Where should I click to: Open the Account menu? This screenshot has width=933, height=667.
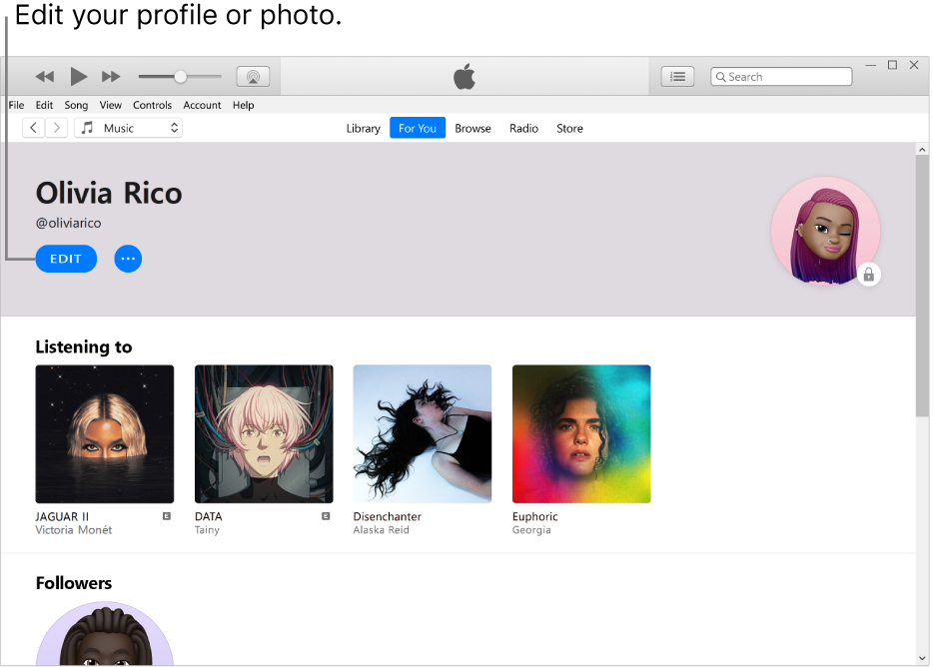203,105
